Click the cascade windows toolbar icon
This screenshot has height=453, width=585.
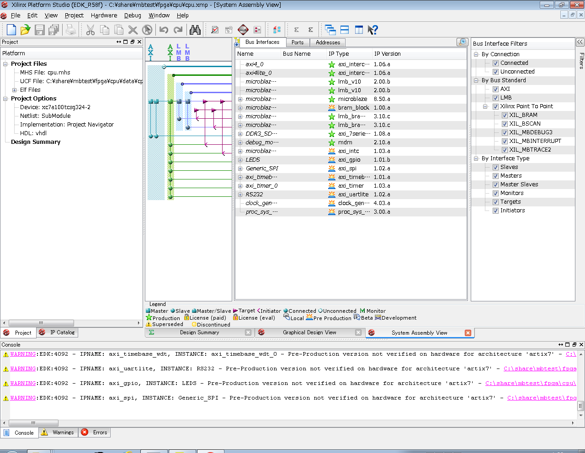click(330, 30)
